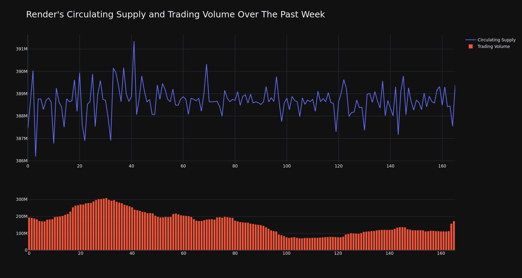Screen dimensions: 522x278
Task: Click the 20 tick on supply chart x-axis
Action: [80, 166]
